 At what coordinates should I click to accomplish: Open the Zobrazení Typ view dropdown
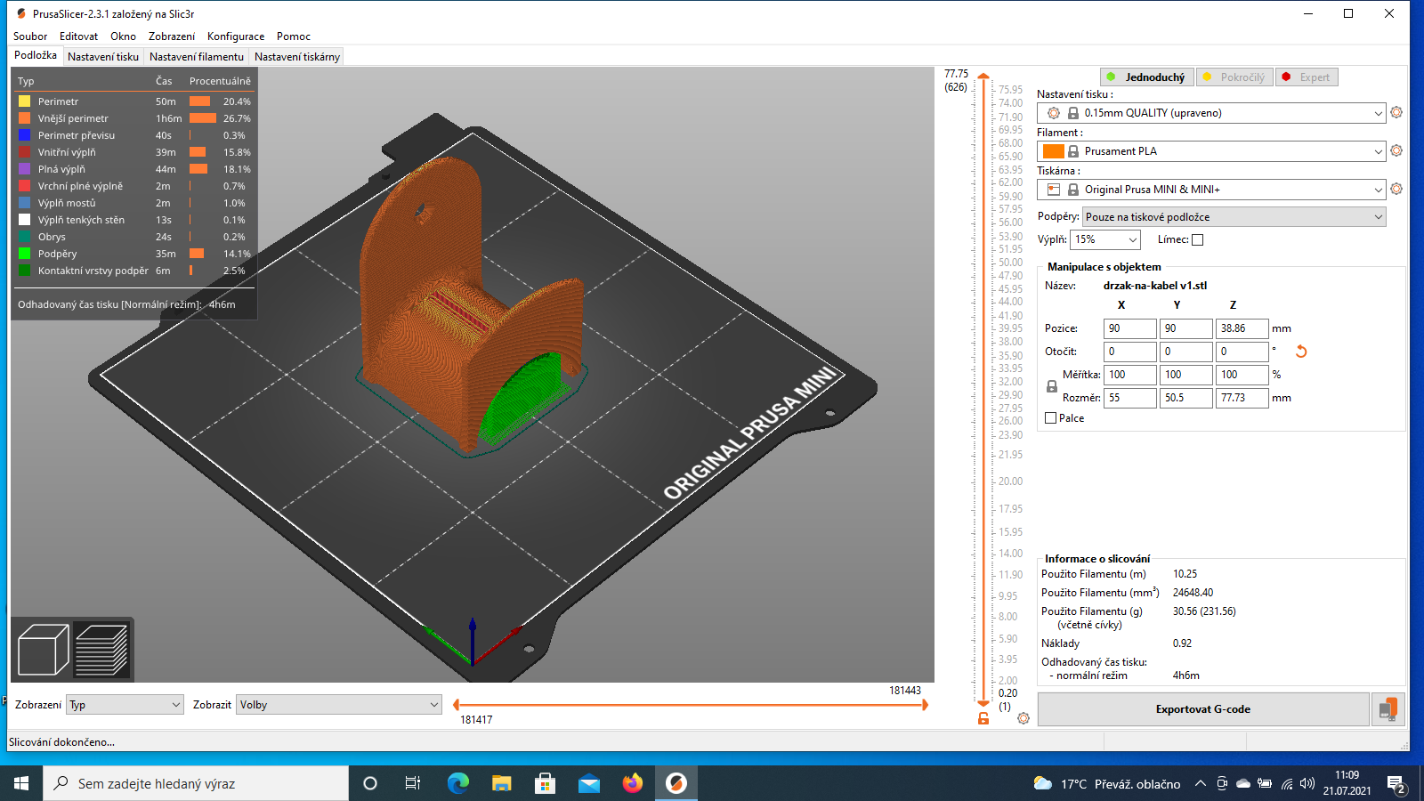125,705
